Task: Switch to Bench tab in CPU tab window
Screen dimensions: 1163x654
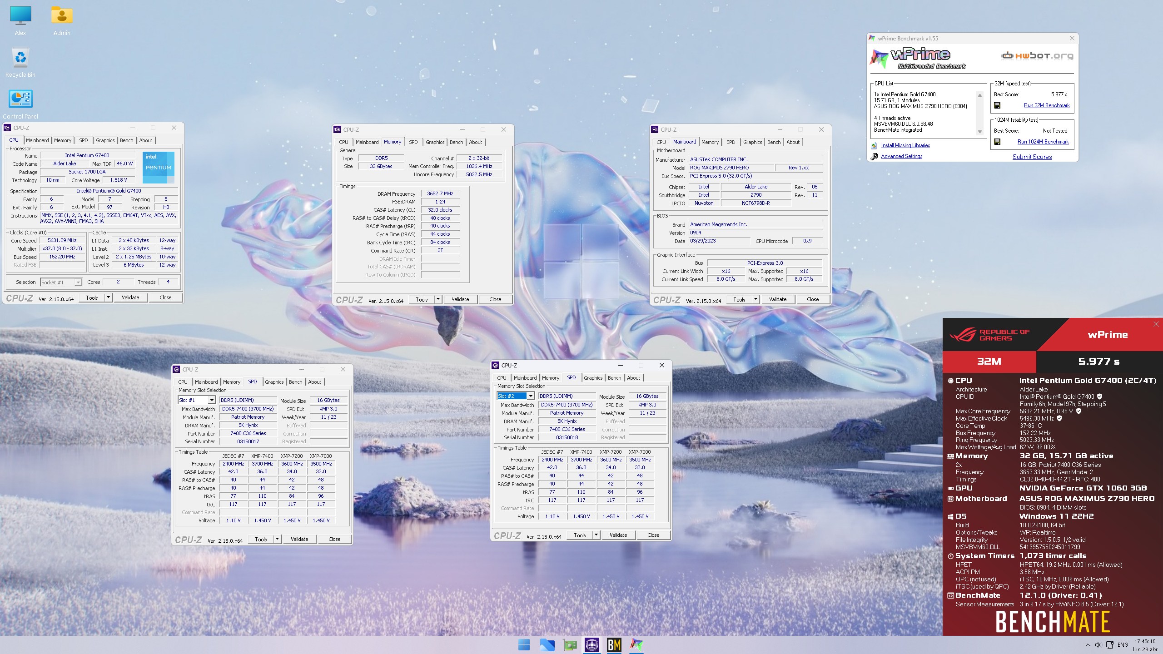Action: (x=126, y=140)
